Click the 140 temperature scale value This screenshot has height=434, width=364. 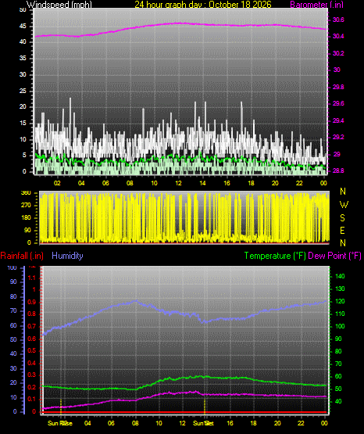340,277
